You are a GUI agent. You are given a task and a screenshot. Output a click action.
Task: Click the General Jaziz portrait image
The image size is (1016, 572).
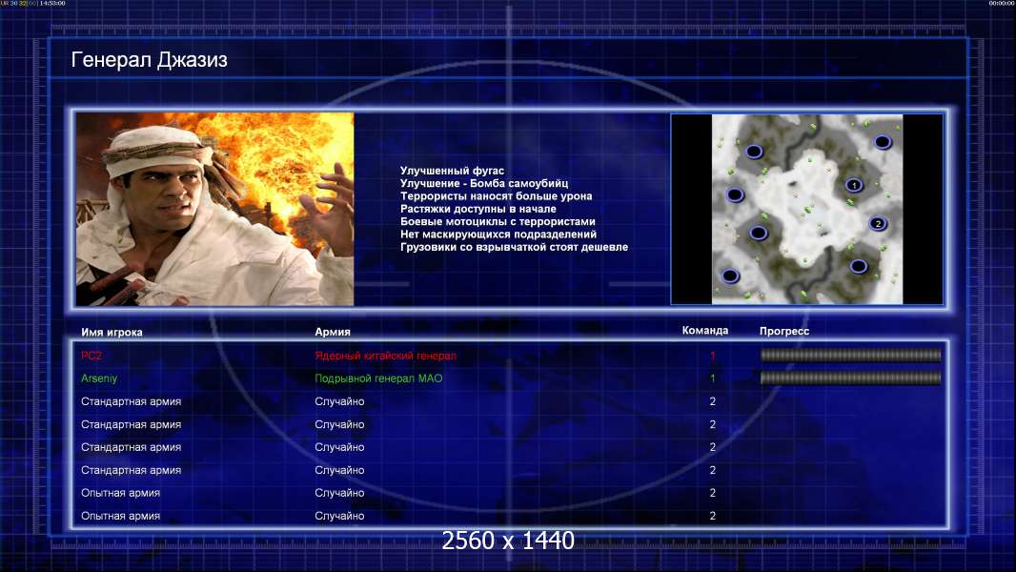[215, 209]
